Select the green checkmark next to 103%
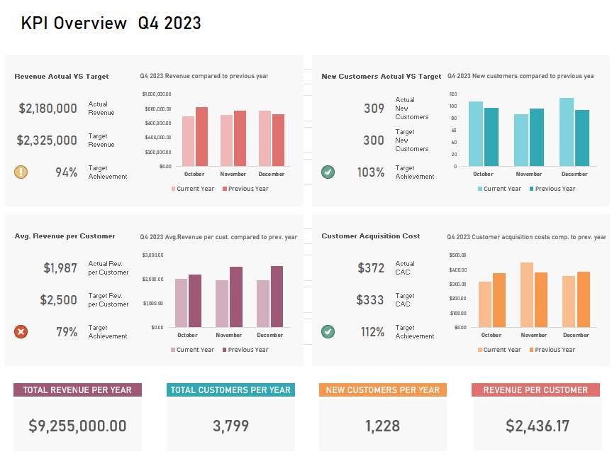Viewport: 612px width, 464px height. tap(328, 171)
